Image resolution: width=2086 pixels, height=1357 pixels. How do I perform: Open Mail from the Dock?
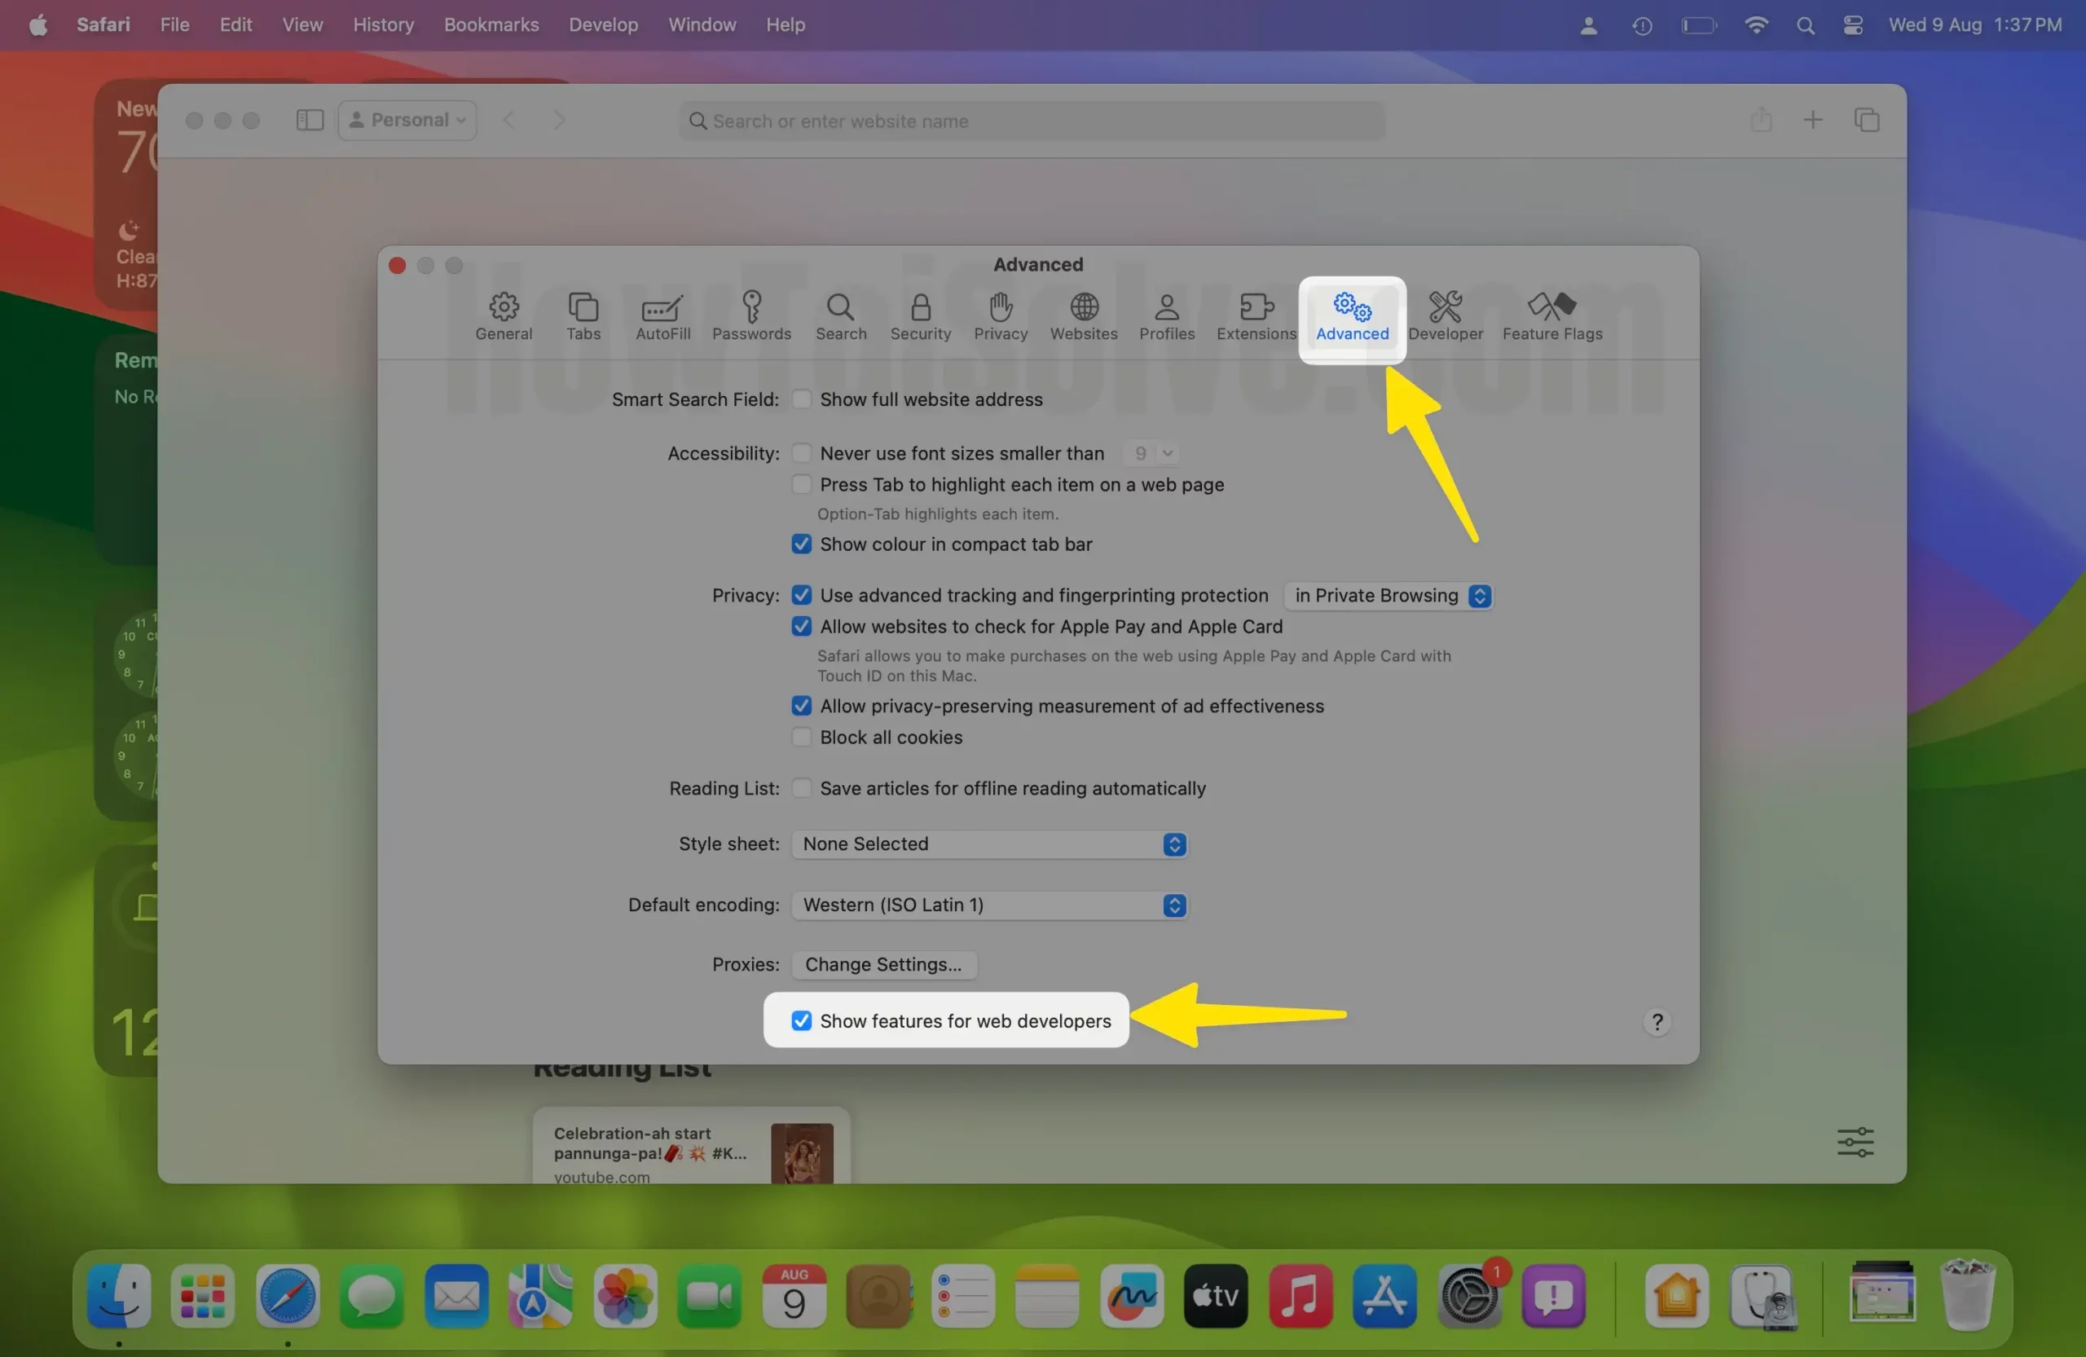click(456, 1296)
